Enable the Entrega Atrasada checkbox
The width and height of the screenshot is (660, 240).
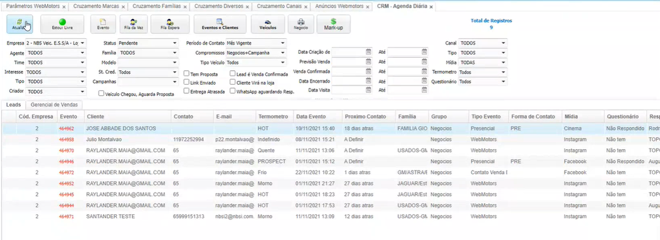tap(186, 91)
